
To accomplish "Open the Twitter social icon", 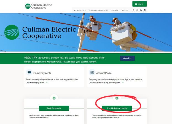I will pos(137,10).
